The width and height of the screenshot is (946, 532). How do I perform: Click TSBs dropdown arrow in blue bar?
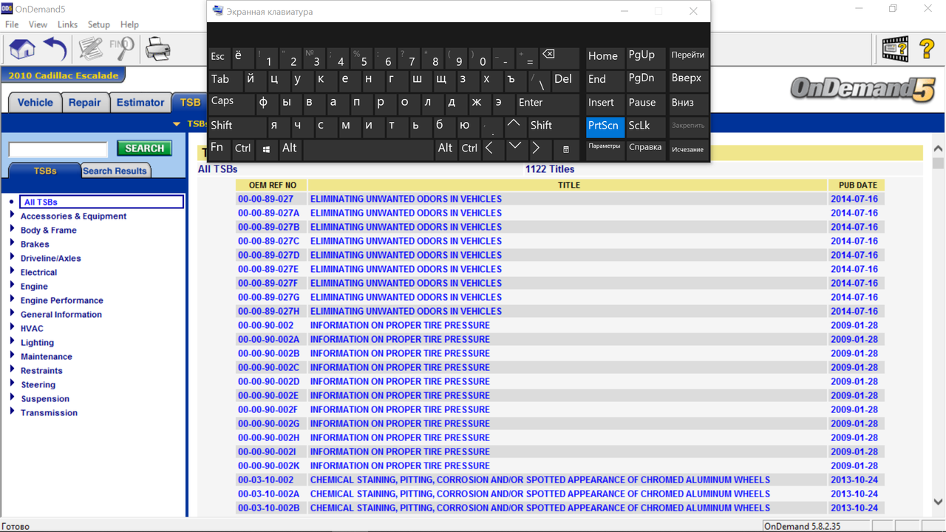pyautogui.click(x=177, y=124)
